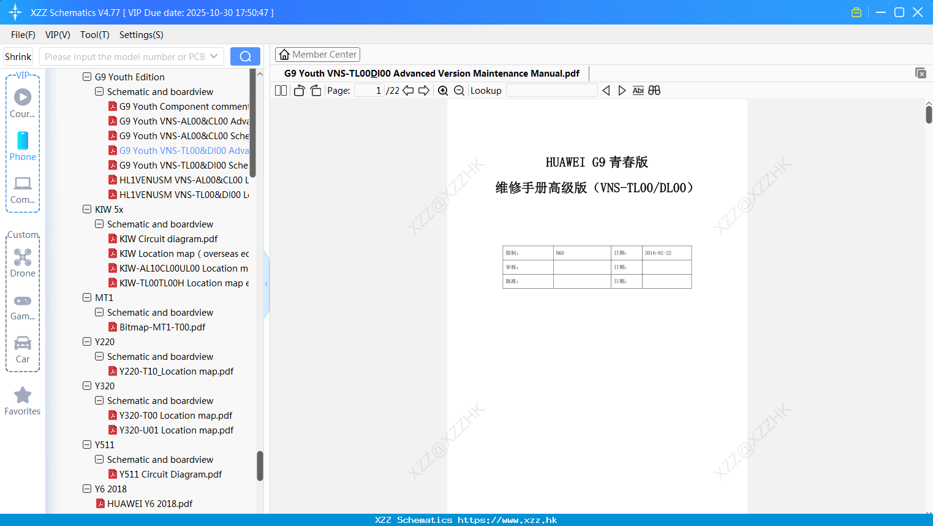Collapse the G9 Youth Edition node

(x=87, y=77)
